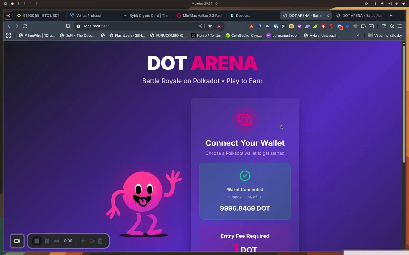Open Brave Shields lion icon
Image resolution: width=409 pixels, height=255 pixels.
click(210, 26)
